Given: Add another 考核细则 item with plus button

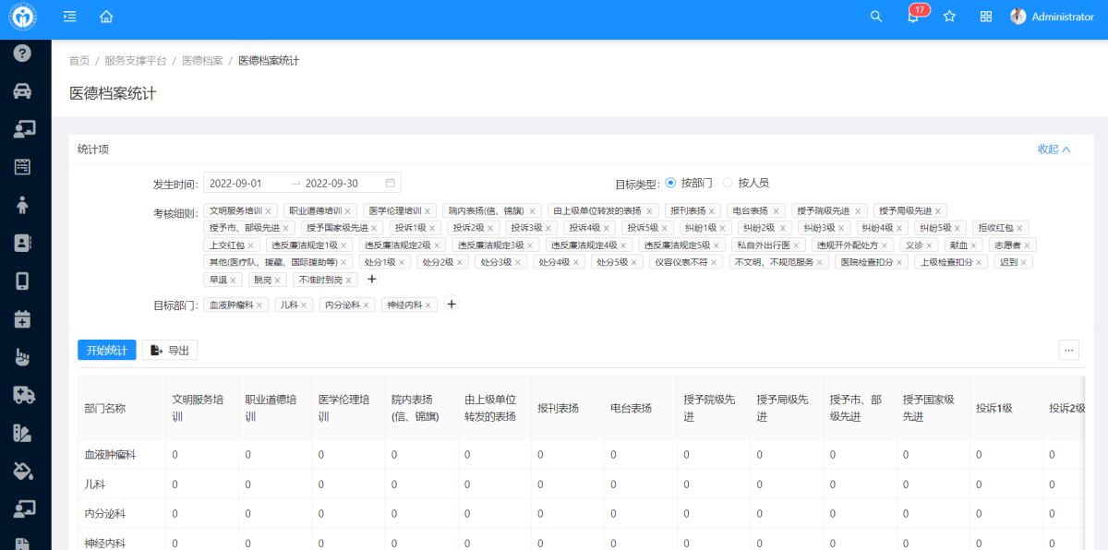Looking at the screenshot, I should tap(372, 279).
